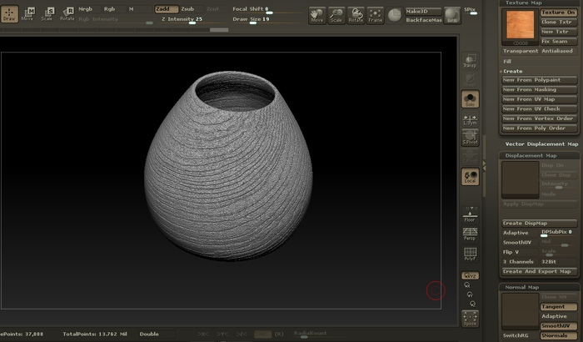Click New From Masking
The width and height of the screenshot is (583, 342).
[x=540, y=90]
